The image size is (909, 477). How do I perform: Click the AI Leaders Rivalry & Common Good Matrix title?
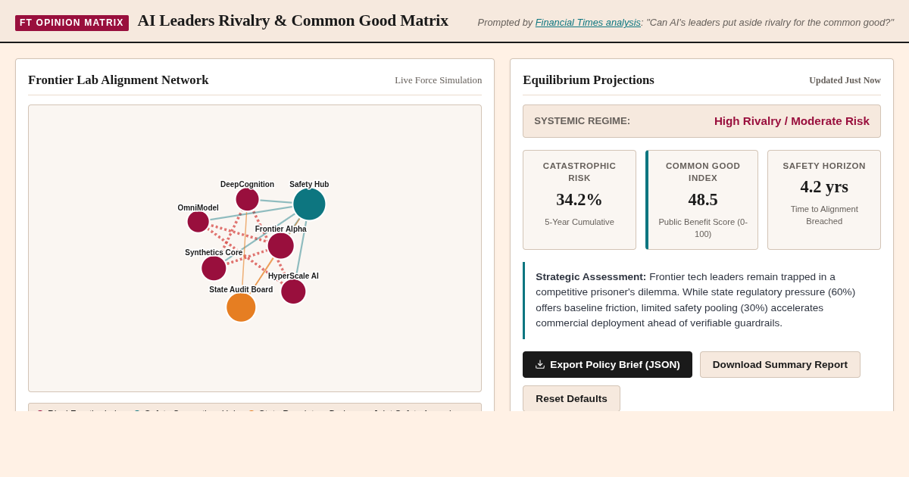click(x=293, y=20)
